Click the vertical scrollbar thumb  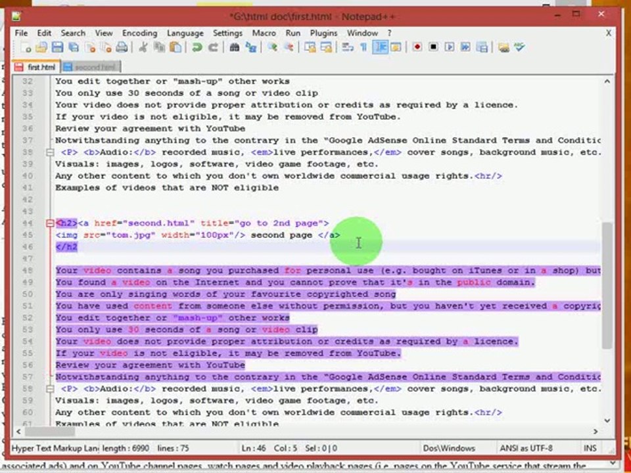point(607,284)
